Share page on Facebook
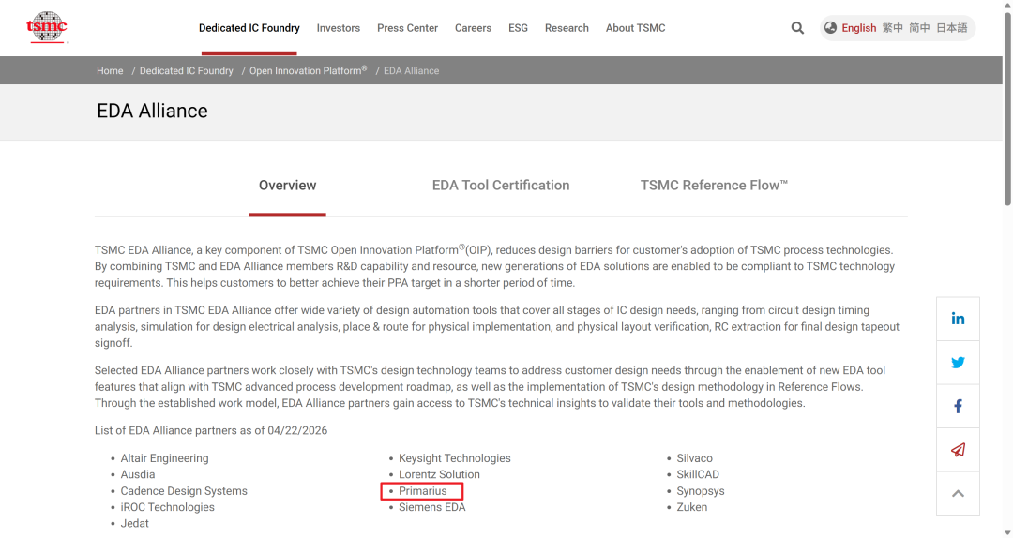The height and width of the screenshot is (538, 1013). [958, 406]
